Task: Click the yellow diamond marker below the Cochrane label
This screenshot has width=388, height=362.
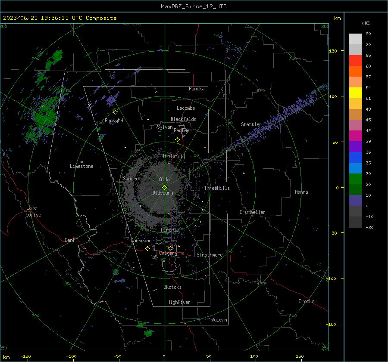Action: pyautogui.click(x=147, y=248)
